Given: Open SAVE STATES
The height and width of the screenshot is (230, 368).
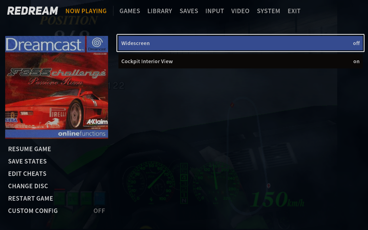Looking at the screenshot, I should click(27, 161).
